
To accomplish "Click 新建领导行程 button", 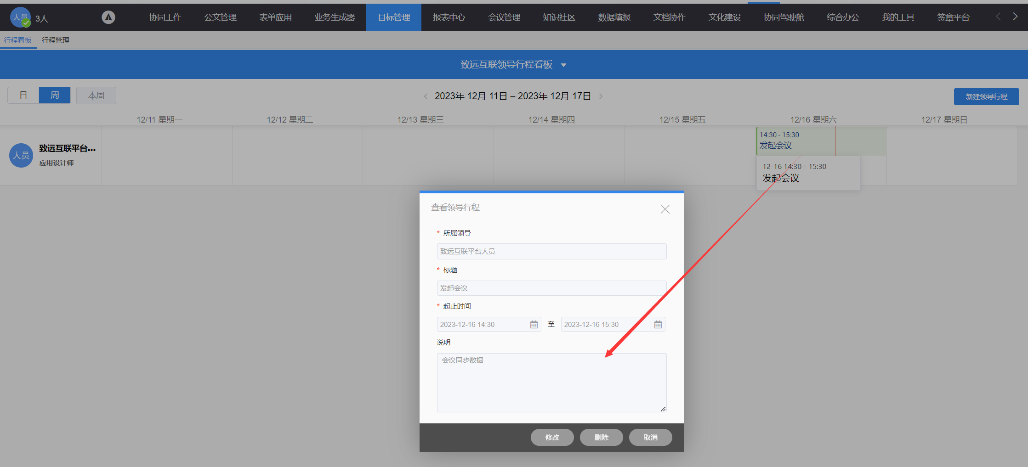I will point(986,96).
